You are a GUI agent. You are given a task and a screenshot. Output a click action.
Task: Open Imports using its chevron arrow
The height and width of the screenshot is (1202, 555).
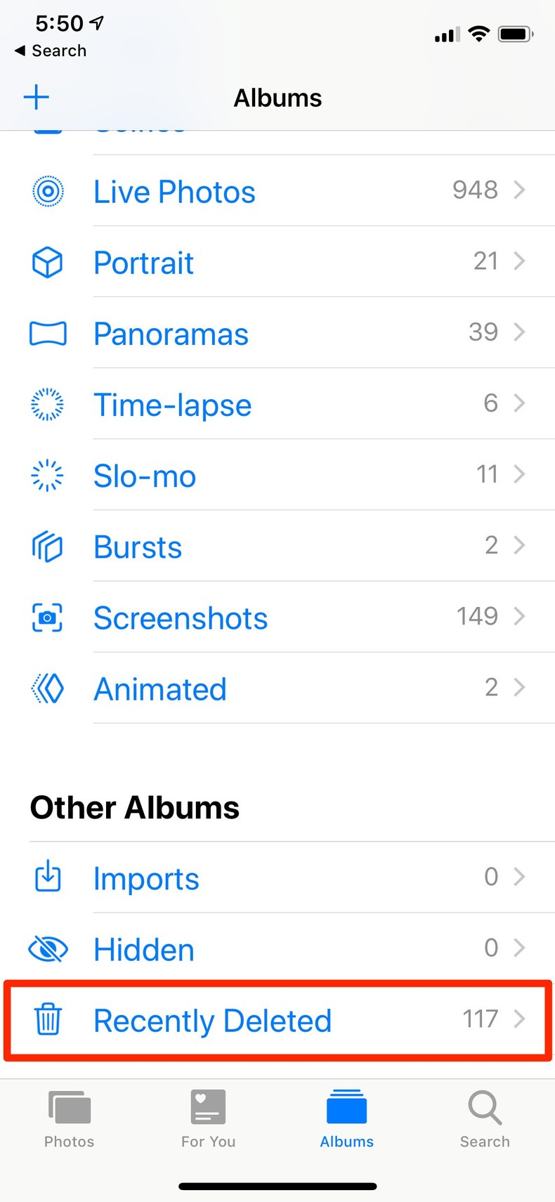(519, 877)
